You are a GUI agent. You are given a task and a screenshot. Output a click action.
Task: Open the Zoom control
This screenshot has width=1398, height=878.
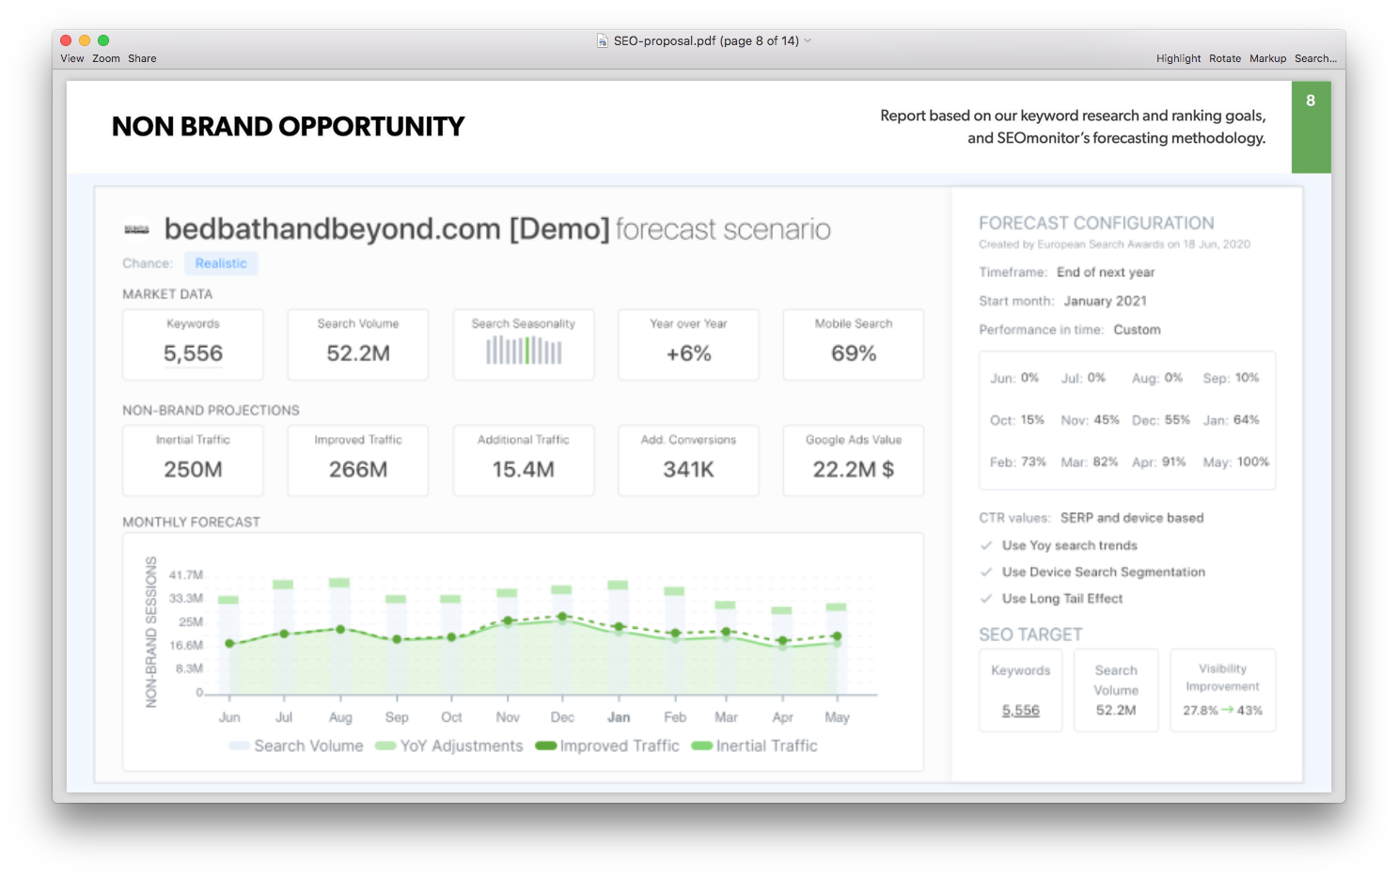106,58
